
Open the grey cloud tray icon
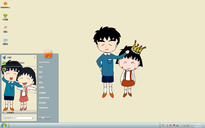click(x=170, y=126)
